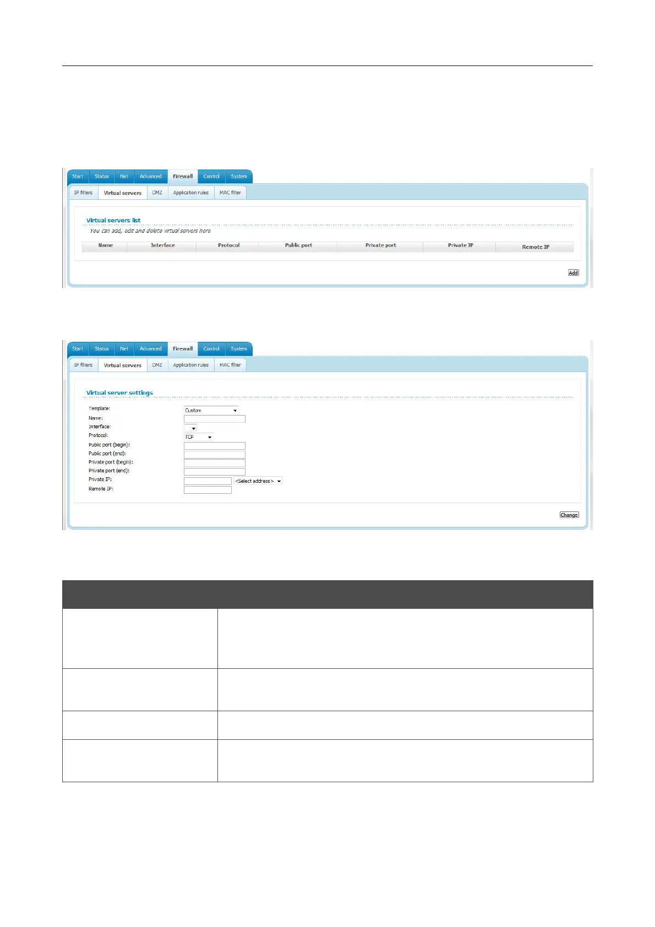Click the Public port column header
655x927 pixels.
coord(298,246)
